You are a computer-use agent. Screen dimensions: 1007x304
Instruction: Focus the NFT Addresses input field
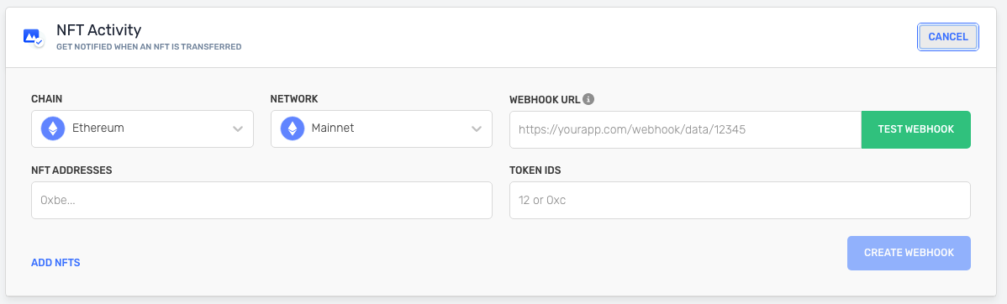[261, 200]
